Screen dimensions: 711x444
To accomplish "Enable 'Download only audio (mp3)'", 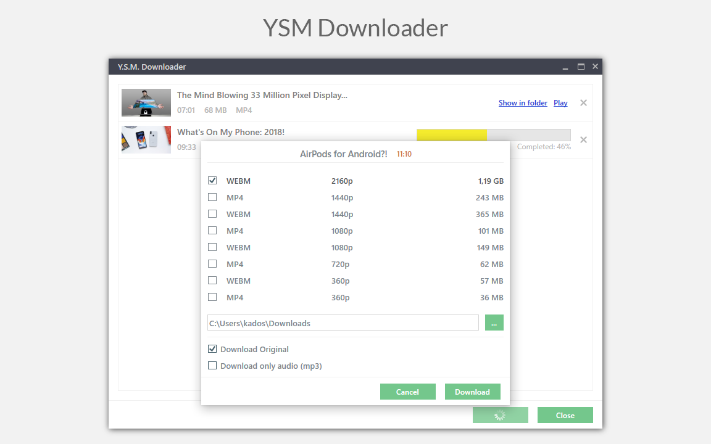I will click(x=212, y=365).
